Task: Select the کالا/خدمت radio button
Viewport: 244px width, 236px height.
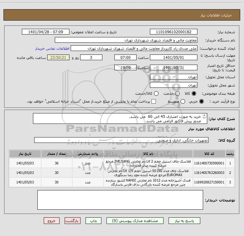Action: (156, 93)
